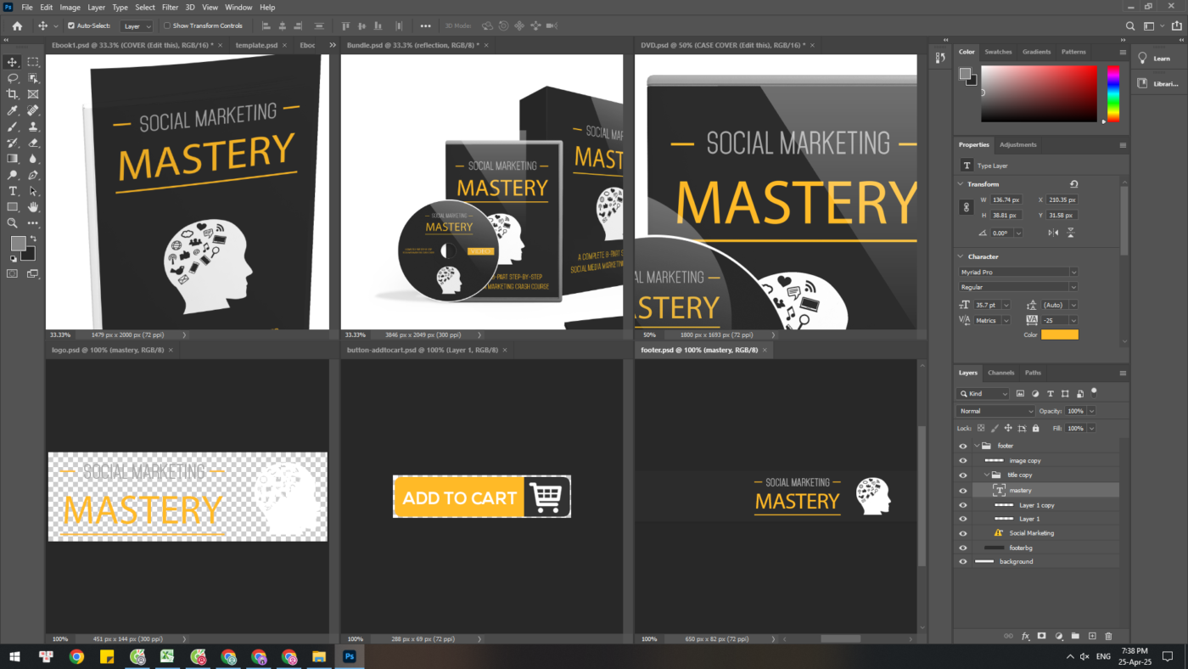Toggle the link width and height icon
Image resolution: width=1188 pixels, height=669 pixels.
click(966, 207)
